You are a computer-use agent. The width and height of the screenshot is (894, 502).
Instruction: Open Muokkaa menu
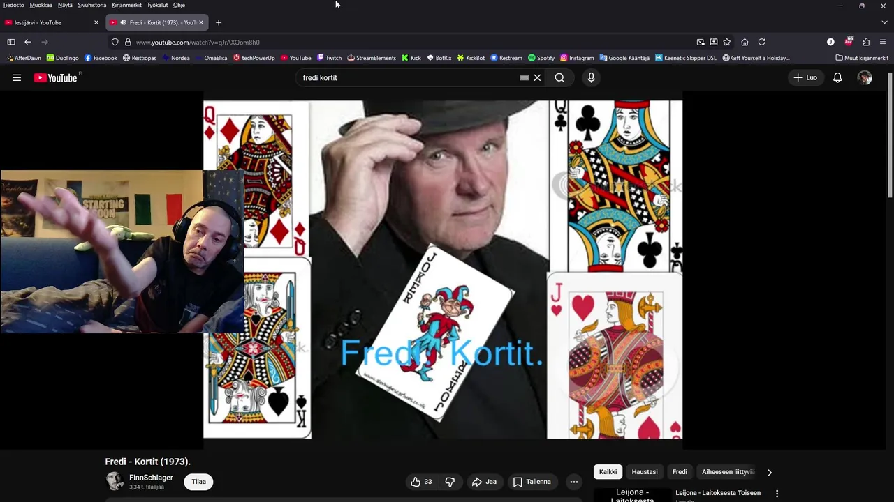tap(41, 5)
